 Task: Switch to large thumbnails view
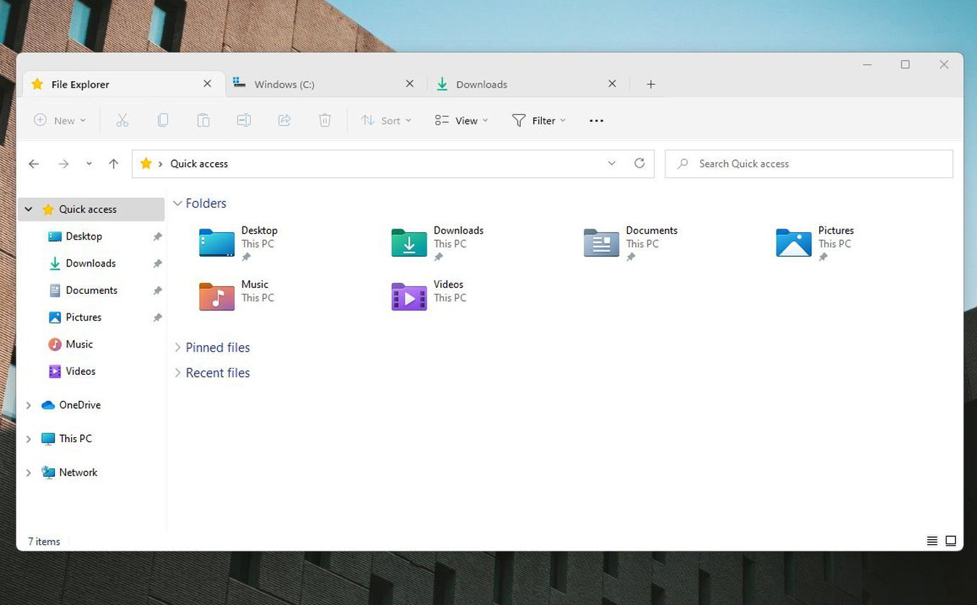(x=951, y=541)
